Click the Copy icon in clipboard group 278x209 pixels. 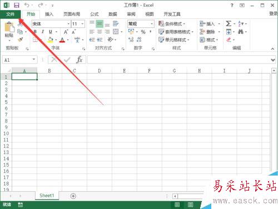[20, 32]
